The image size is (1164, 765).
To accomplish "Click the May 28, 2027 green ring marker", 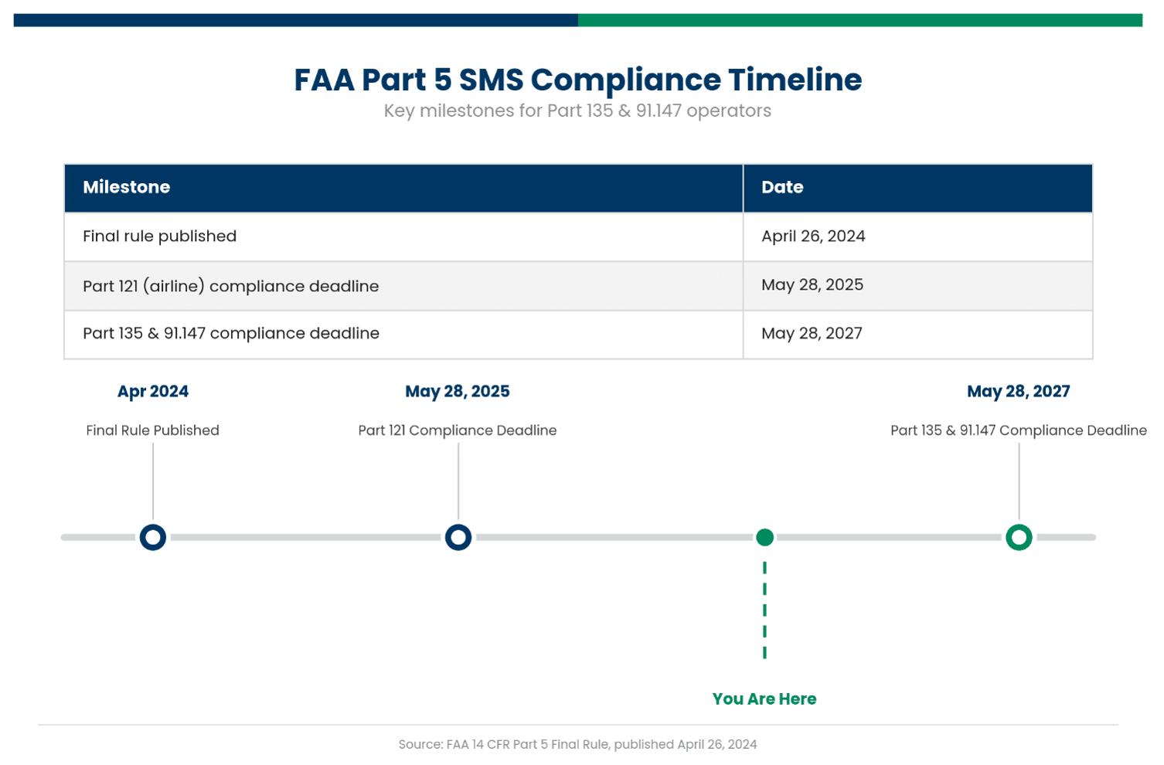I will click(1019, 537).
